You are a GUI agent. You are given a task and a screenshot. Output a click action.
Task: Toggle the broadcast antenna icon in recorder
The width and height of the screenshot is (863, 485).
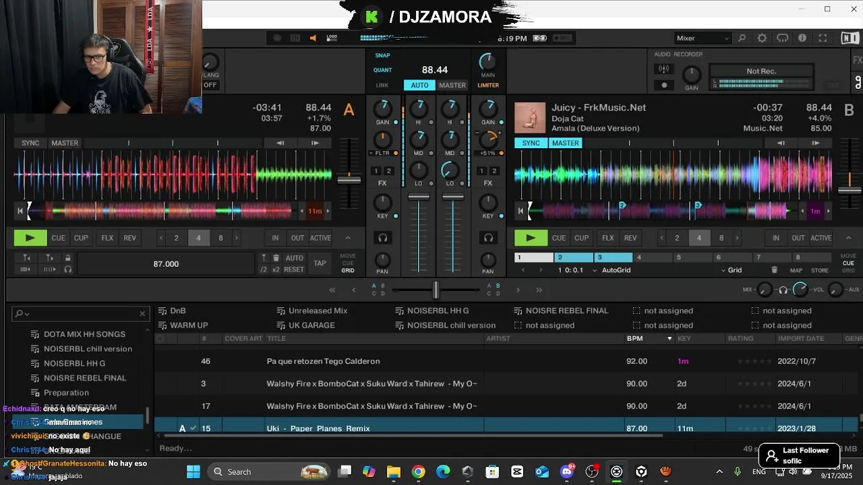pyautogui.click(x=664, y=69)
